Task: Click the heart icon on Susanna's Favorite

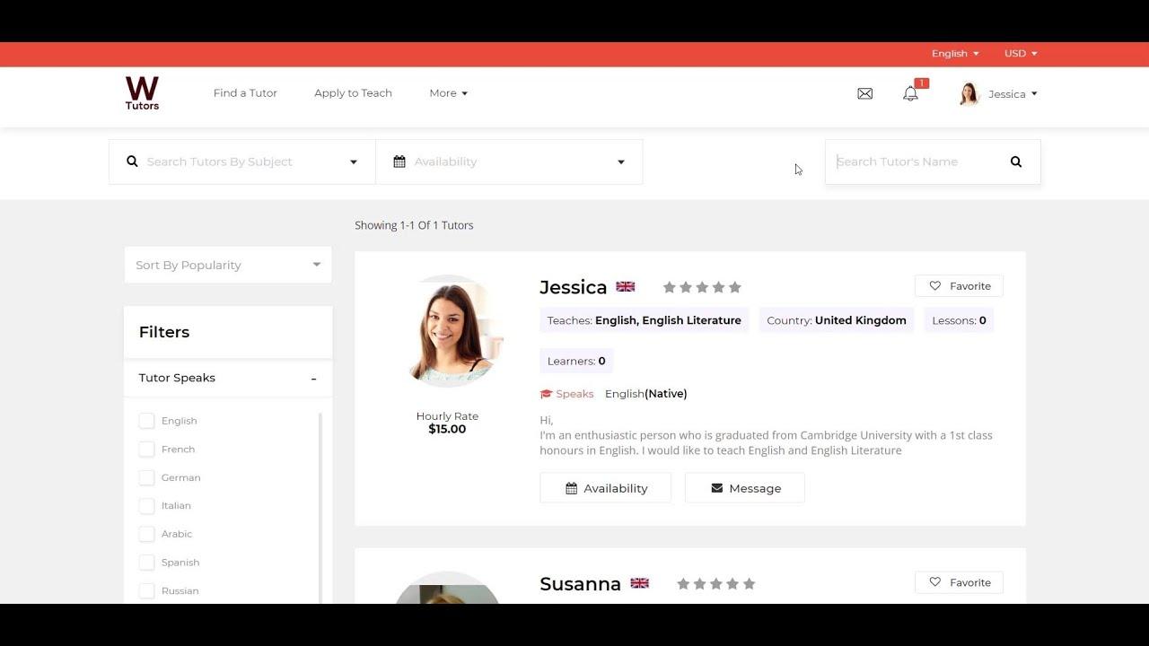Action: (x=935, y=582)
